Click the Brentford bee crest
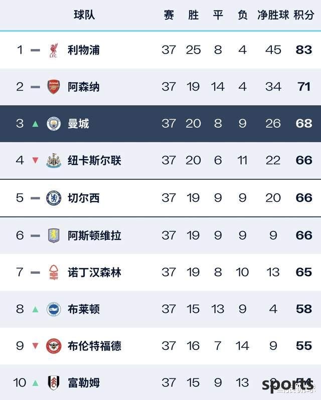The image size is (321, 400). 54,346
